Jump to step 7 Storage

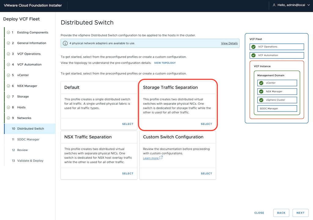pyautogui.click(x=30, y=97)
